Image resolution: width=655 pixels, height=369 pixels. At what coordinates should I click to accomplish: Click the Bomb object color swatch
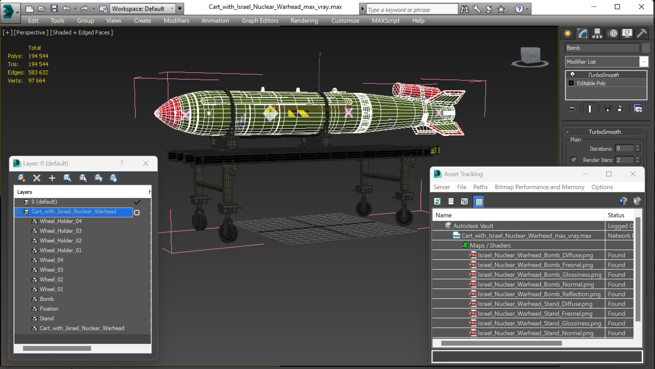[645, 48]
